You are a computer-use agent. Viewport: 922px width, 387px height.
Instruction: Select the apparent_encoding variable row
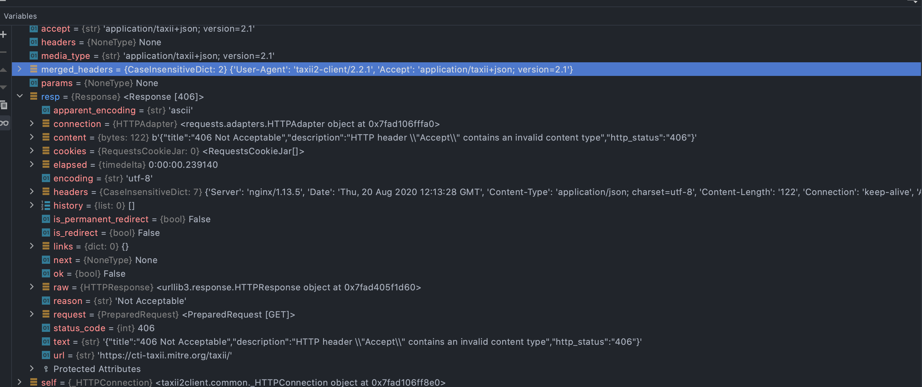tap(95, 110)
